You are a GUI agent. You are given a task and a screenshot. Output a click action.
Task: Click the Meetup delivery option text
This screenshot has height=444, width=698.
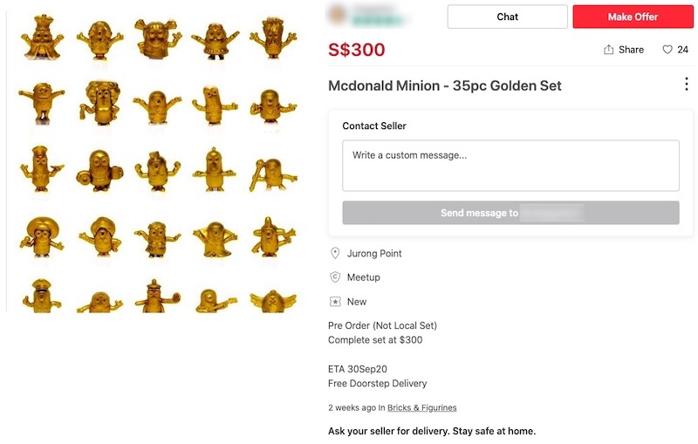click(363, 277)
